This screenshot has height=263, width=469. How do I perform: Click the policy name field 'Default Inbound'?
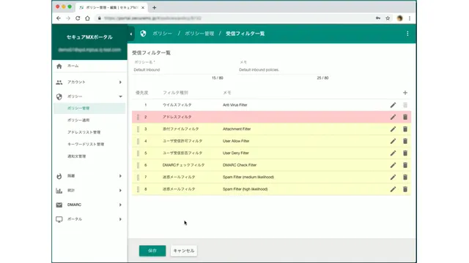pyautogui.click(x=177, y=70)
